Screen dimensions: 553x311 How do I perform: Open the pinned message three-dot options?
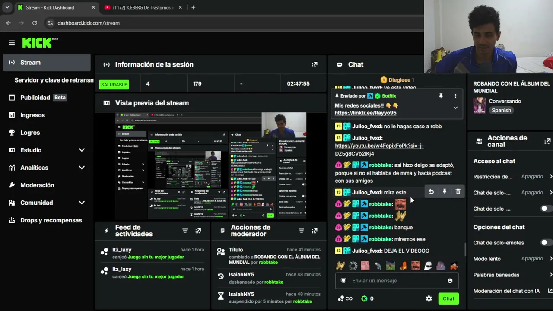click(455, 96)
